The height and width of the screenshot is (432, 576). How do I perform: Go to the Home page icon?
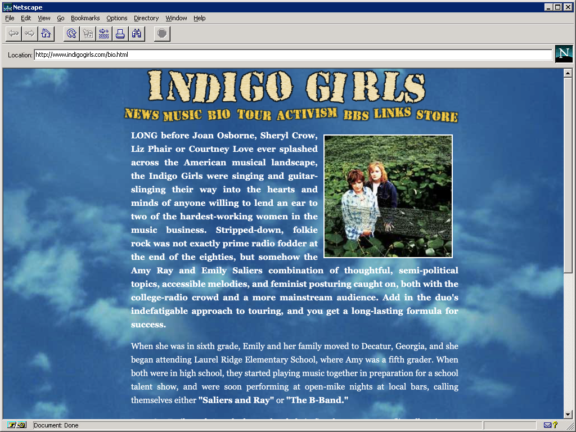(46, 33)
